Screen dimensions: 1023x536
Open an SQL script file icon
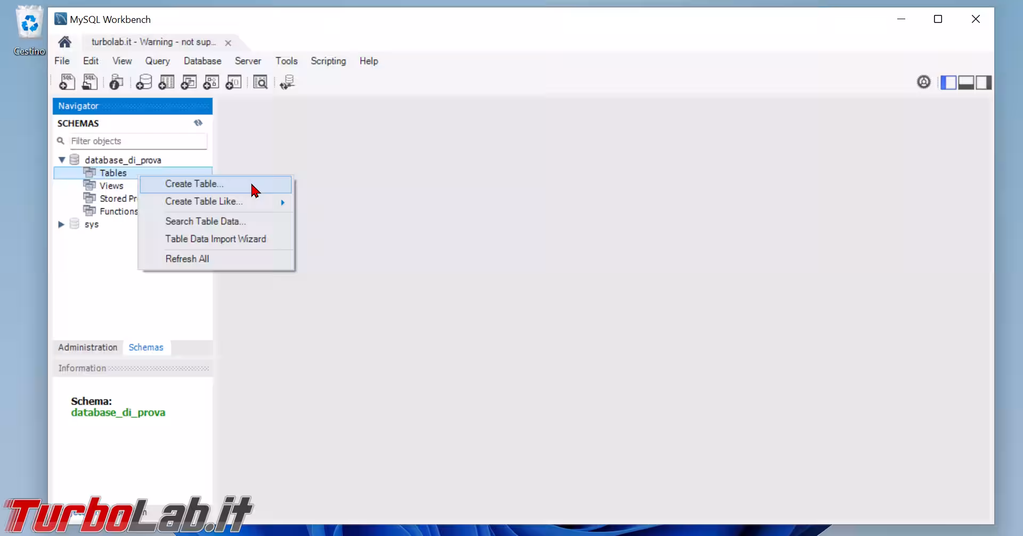click(90, 82)
